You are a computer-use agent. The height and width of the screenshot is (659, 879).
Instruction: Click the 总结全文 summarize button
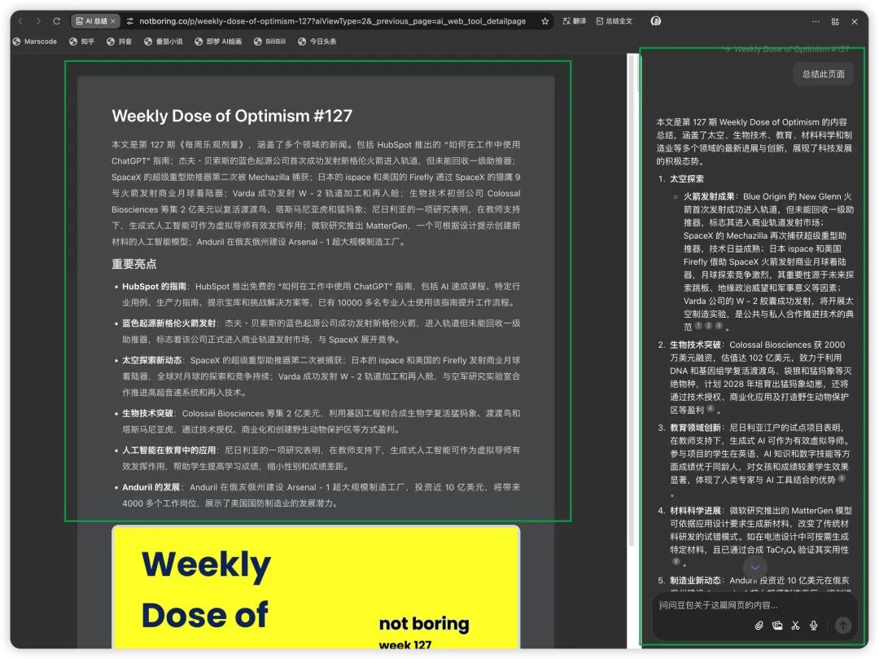click(x=614, y=21)
